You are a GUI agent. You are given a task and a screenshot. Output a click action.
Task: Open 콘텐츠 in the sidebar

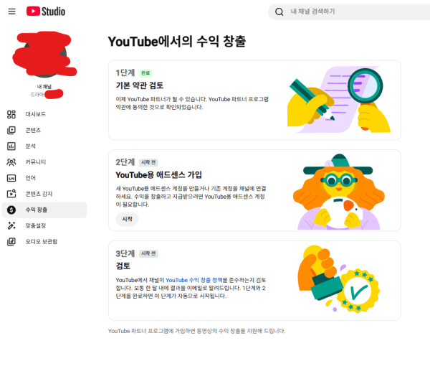pyautogui.click(x=44, y=130)
